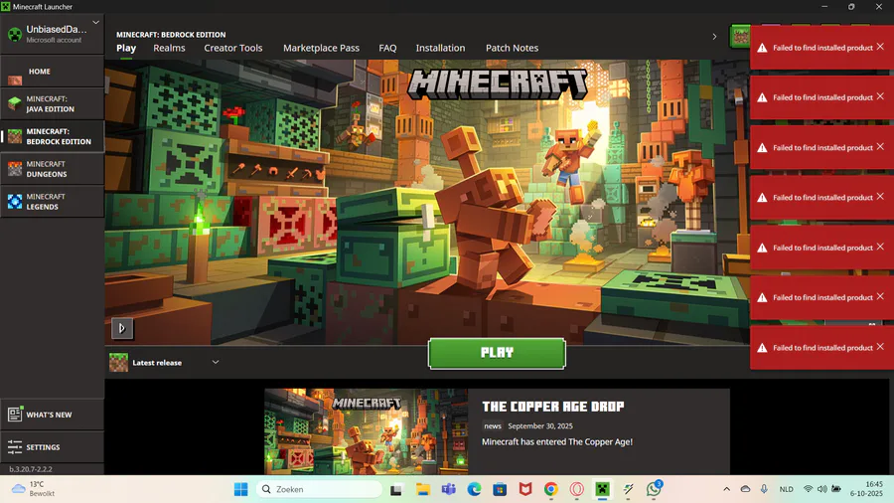Dismiss the fourth Failed to find installed product alert
894x503 pixels.
pos(880,196)
